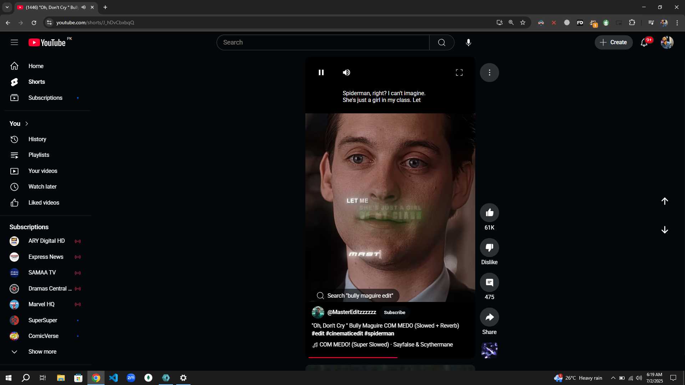Click the YouTube logo
This screenshot has width=685, height=385.
(47, 42)
